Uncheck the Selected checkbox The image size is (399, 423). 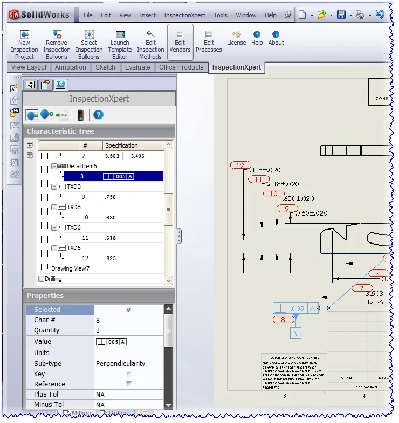128,310
